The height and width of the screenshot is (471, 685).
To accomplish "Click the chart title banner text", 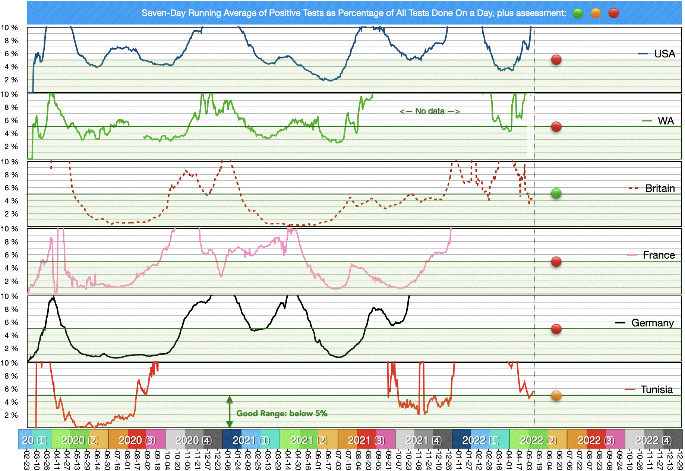I will pos(353,13).
